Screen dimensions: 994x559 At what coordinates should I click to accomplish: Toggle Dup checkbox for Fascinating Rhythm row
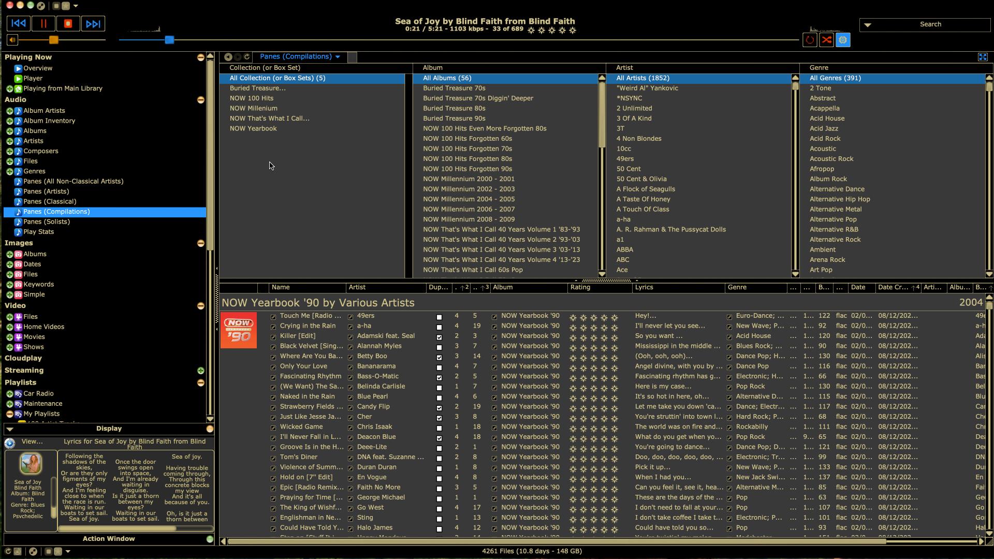point(439,378)
